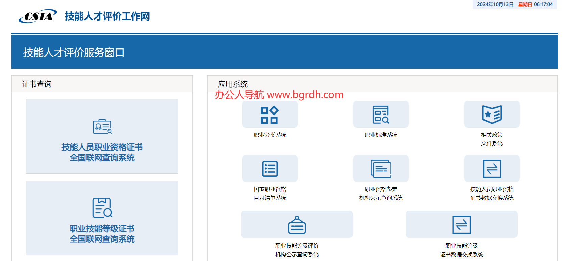Viewport: 571px width, 261px height.
Task: Open 技能人员职业资格证书数据交换系统 arrows icon
Action: 492,169
